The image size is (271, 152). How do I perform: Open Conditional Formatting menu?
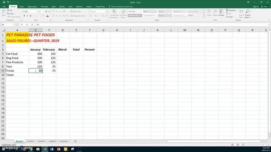point(114,14)
